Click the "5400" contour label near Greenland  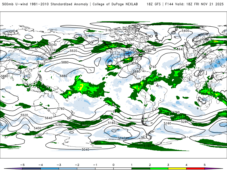pyautogui.click(x=185, y=31)
